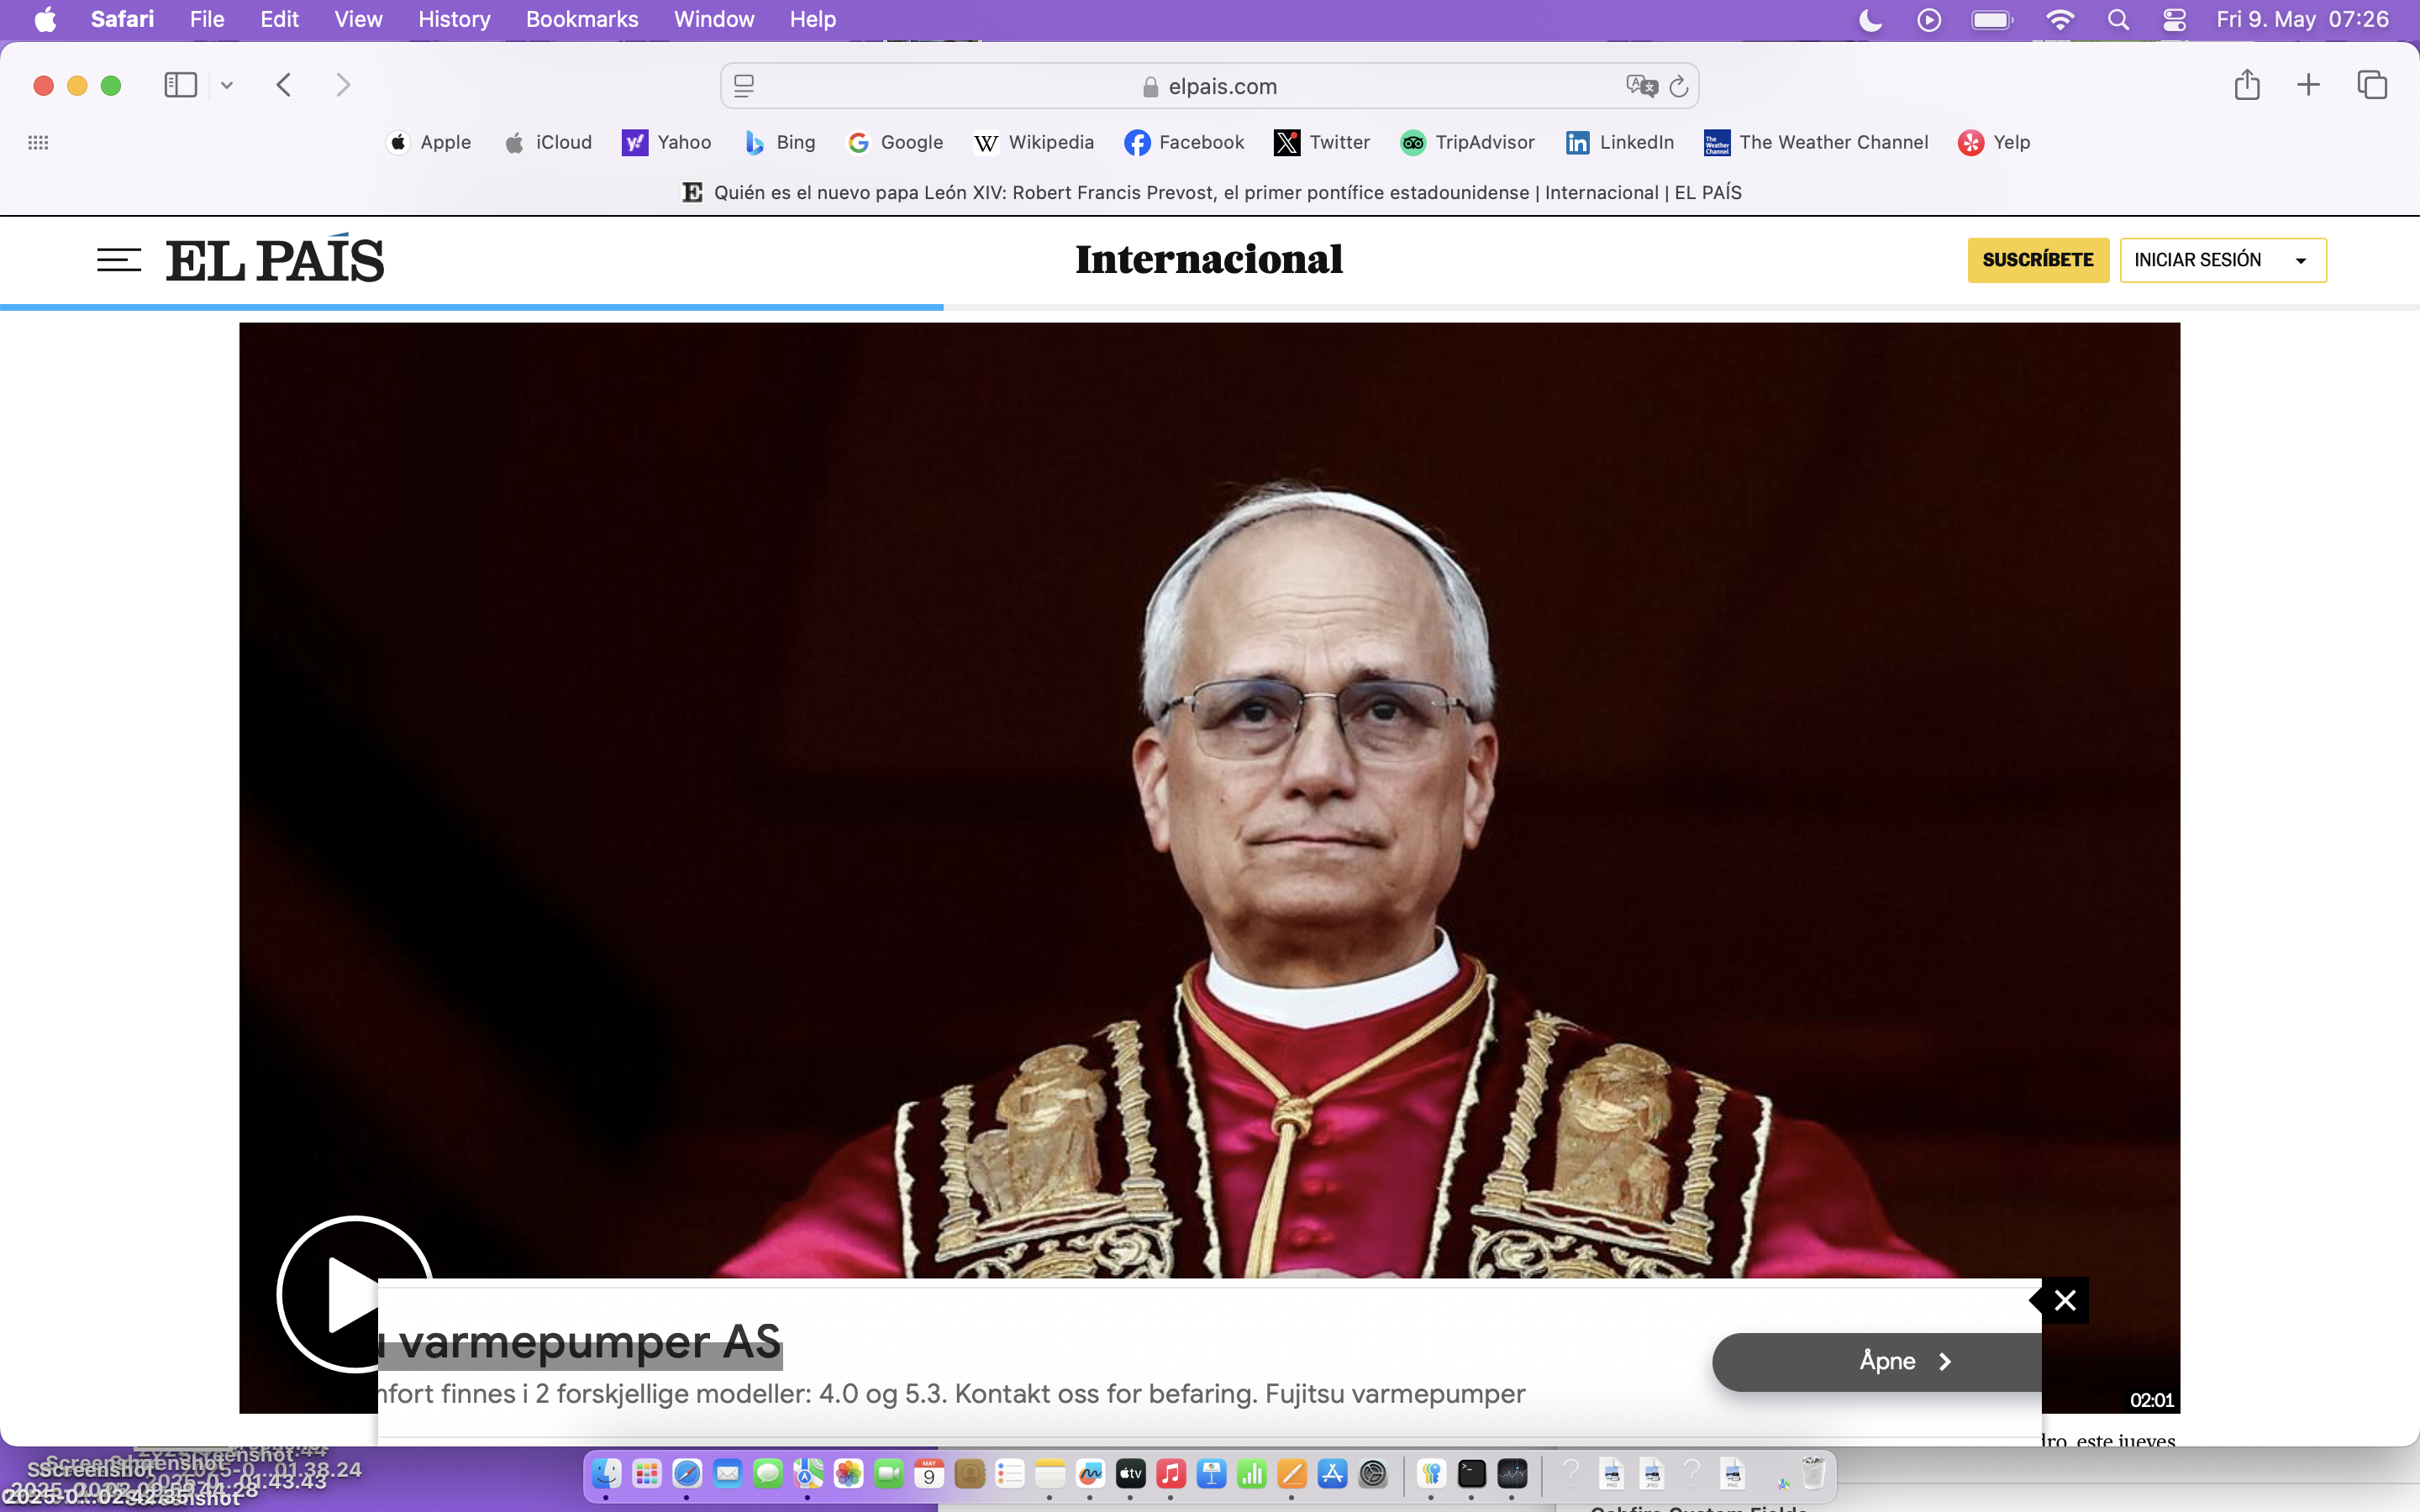Open Maps from the dock
The image size is (2420, 1512).
coord(808,1473)
